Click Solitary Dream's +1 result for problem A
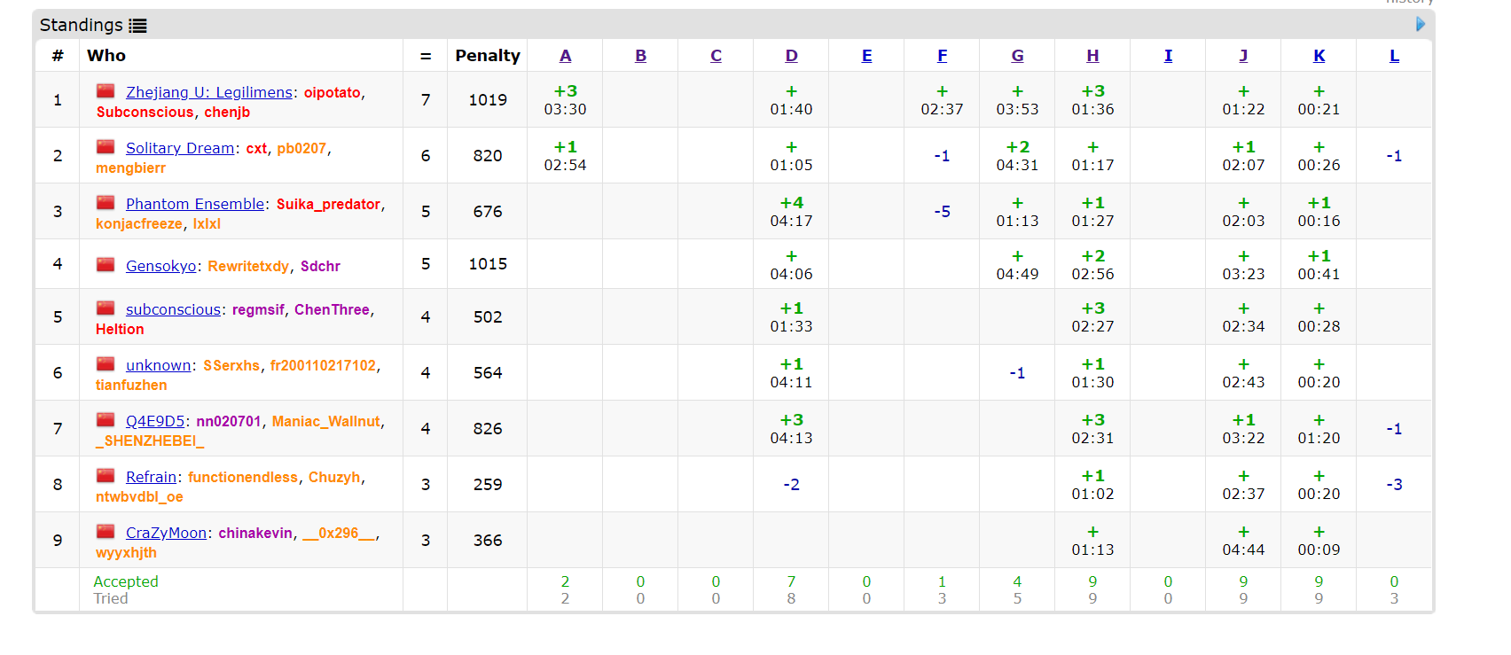 565,147
